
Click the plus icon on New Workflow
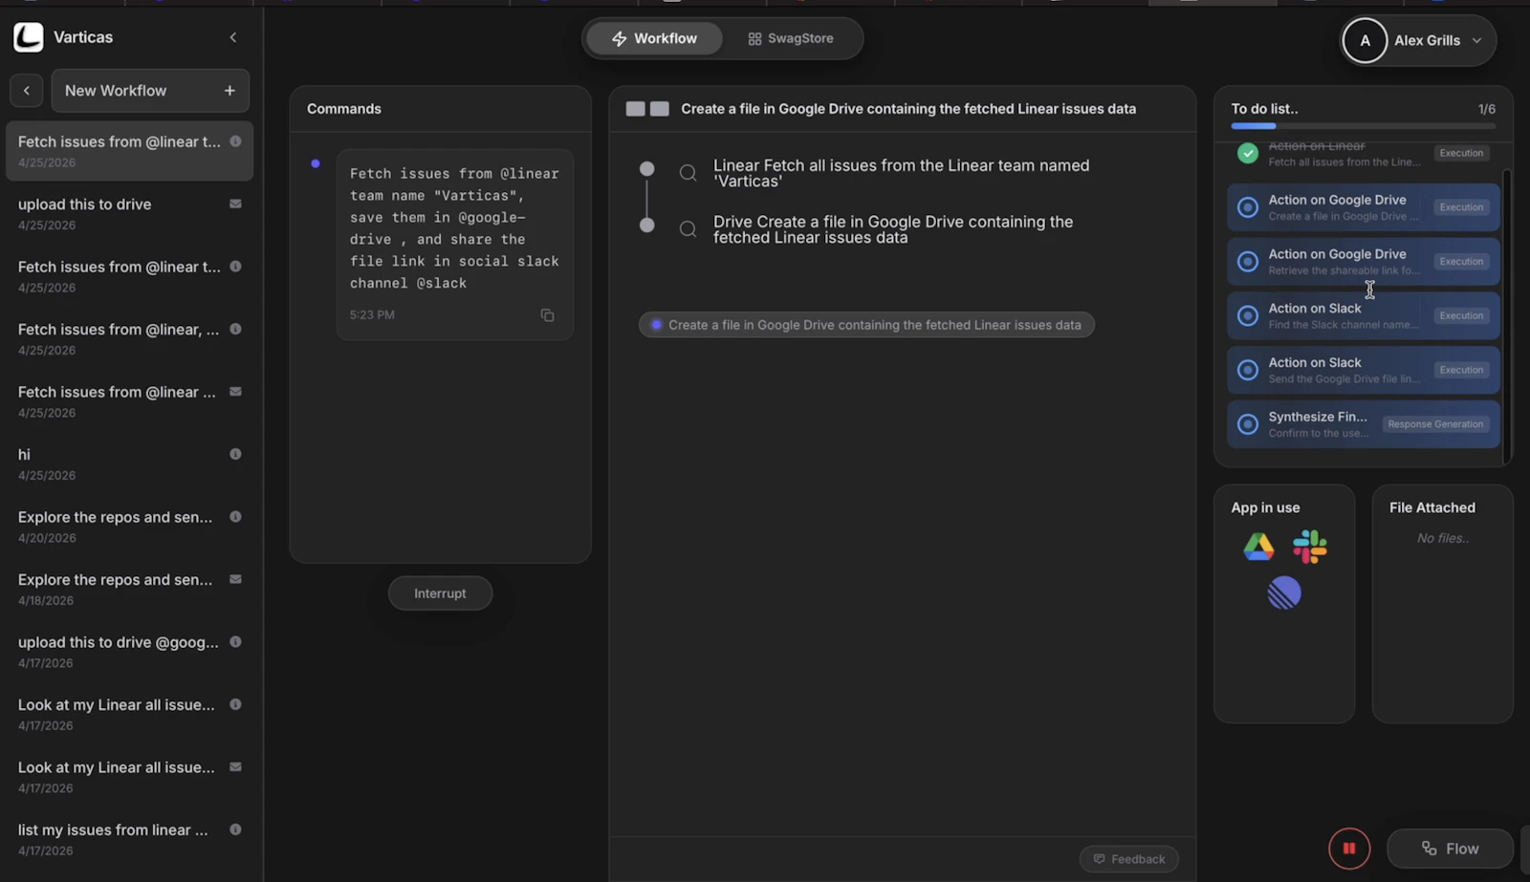pos(229,91)
